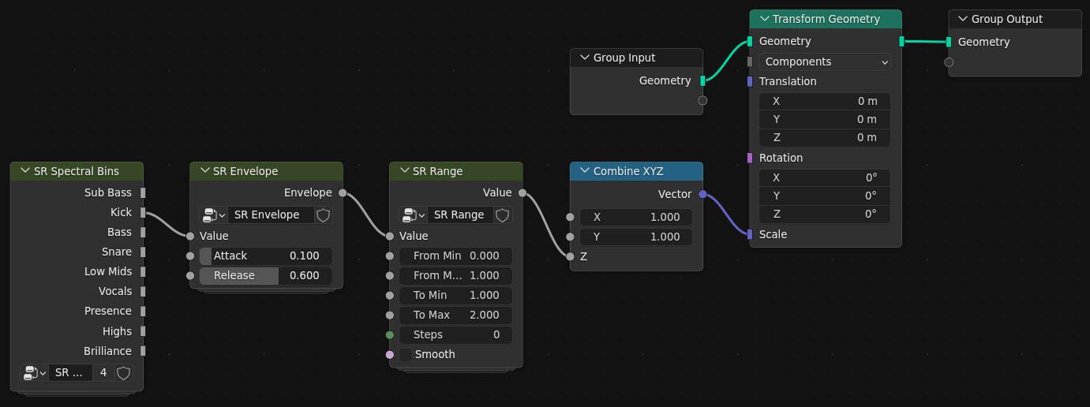
Task: Click the Y value field in Combine XYZ
Action: [x=635, y=237]
